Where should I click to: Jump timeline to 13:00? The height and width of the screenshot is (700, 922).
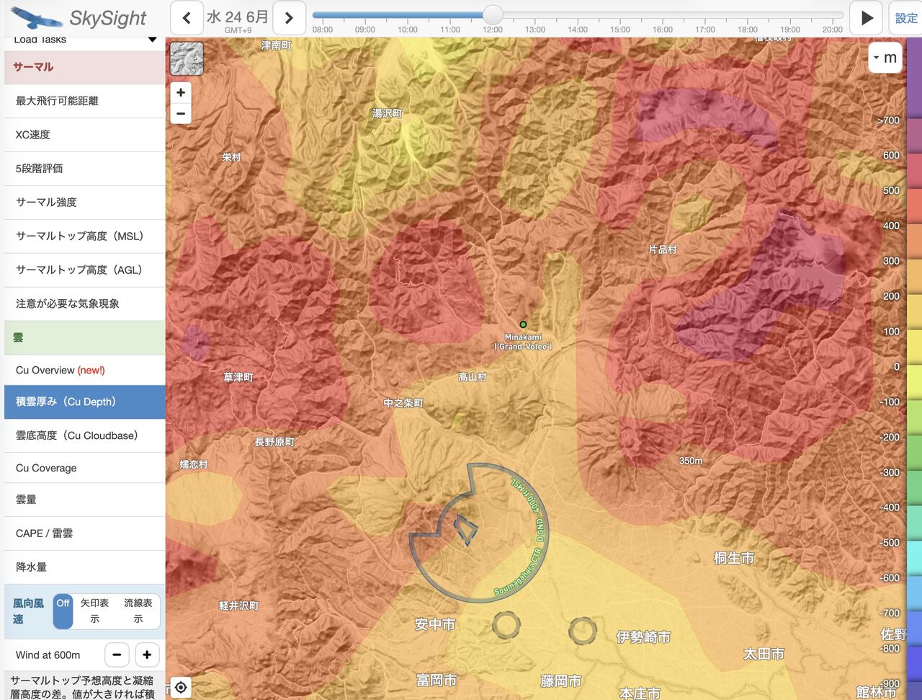click(x=535, y=30)
